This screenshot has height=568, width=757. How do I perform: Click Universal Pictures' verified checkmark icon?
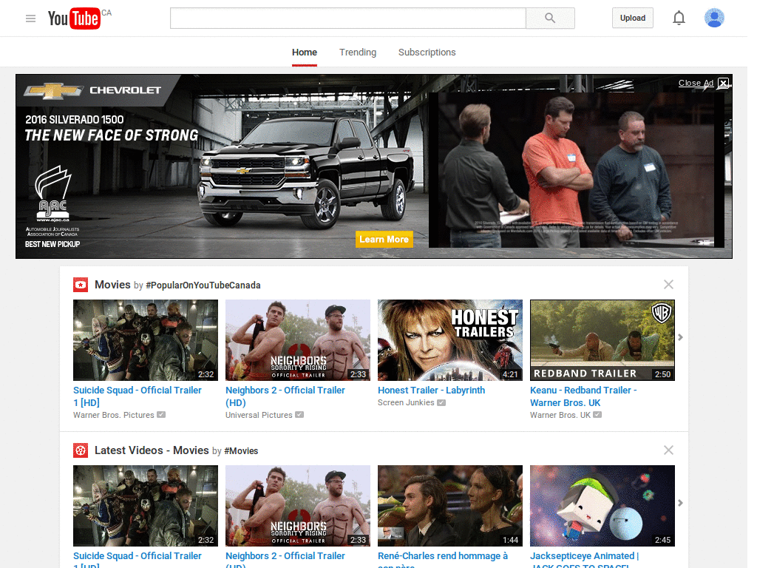299,415
